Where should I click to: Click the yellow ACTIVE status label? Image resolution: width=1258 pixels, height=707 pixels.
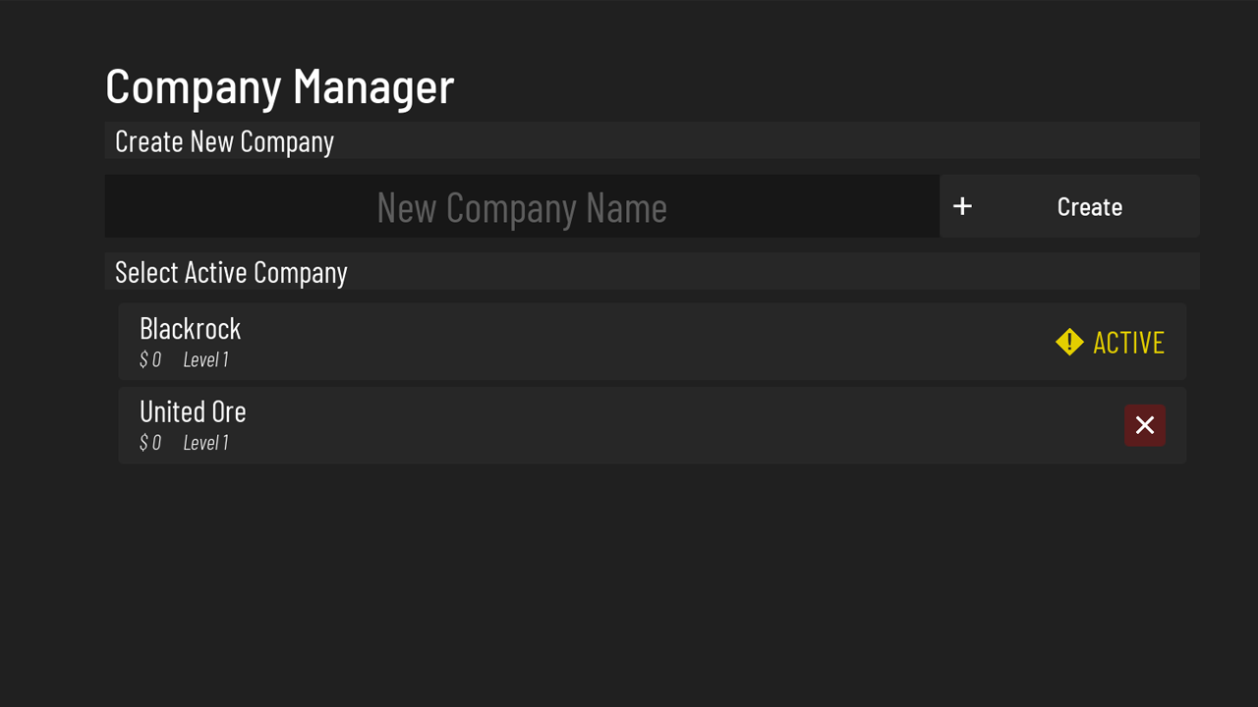1128,343
